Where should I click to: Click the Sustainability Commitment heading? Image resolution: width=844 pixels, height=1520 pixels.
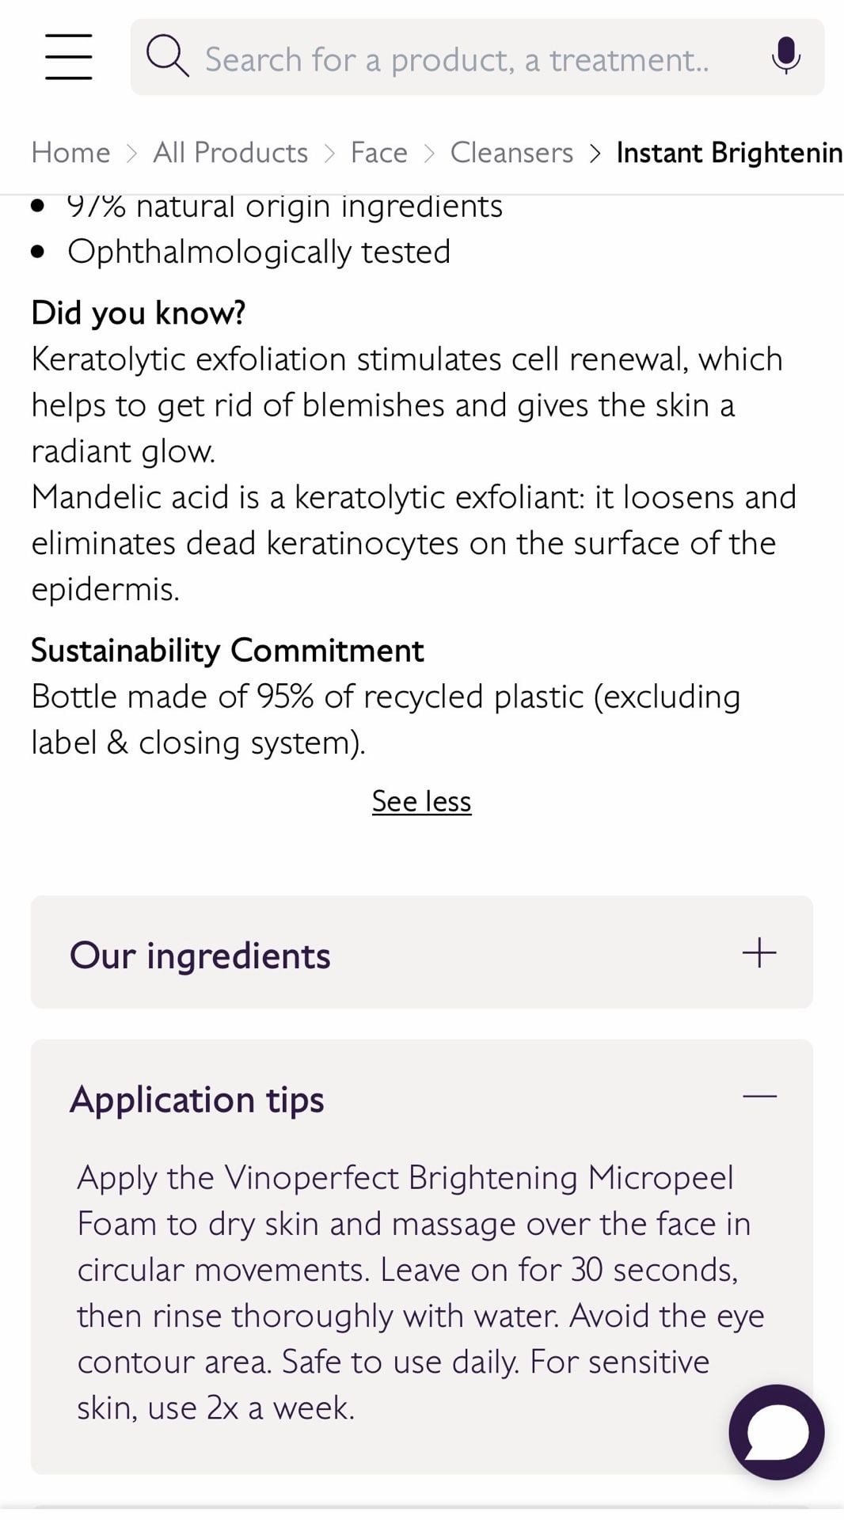[227, 650]
